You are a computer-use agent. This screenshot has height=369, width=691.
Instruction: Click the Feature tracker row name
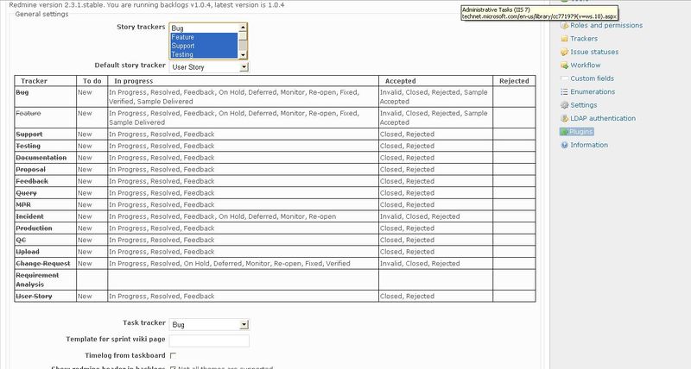pos(29,113)
